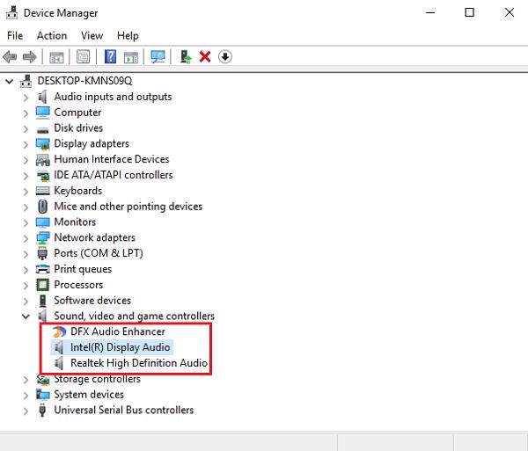Expand the Keyboards category arrow
The image size is (528, 451).
[x=26, y=192]
